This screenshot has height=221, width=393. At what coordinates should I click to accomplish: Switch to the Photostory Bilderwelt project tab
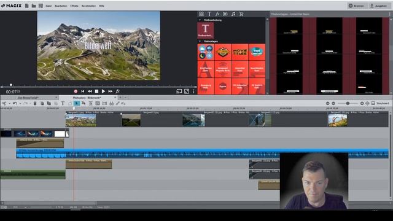tap(87, 98)
